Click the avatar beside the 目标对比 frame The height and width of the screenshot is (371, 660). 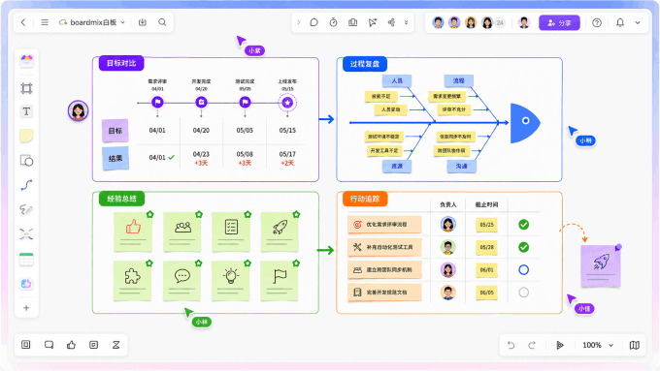(79, 111)
